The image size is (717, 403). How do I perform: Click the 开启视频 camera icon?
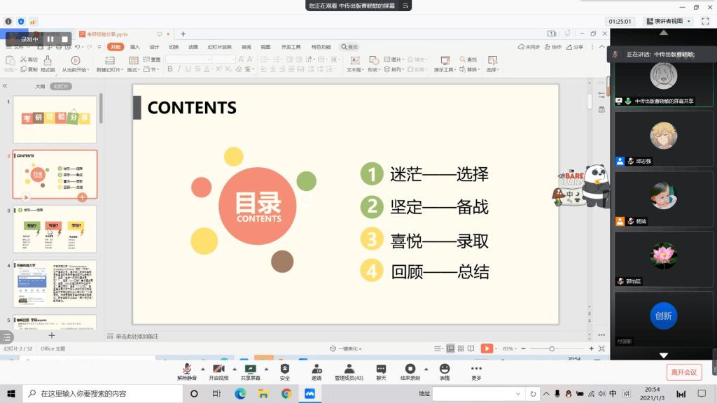click(x=218, y=369)
